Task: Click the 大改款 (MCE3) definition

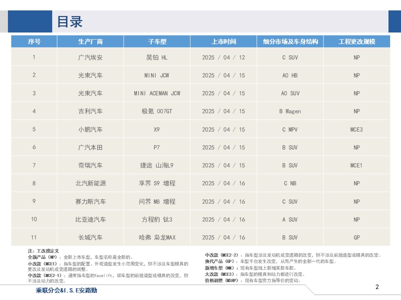Action: pos(255,274)
